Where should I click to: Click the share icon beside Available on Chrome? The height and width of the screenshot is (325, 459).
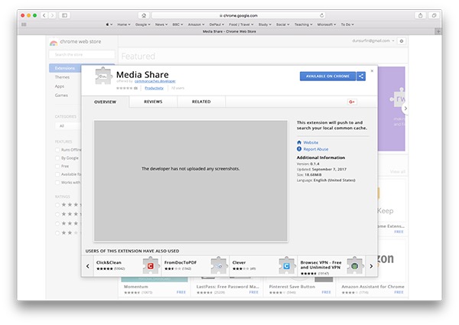(361, 76)
